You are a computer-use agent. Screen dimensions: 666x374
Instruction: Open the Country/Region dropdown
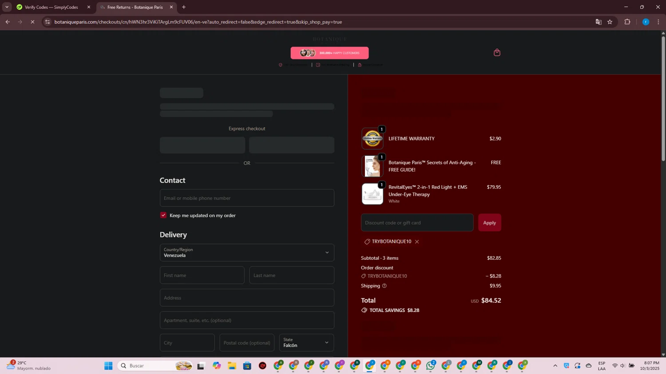click(x=247, y=253)
